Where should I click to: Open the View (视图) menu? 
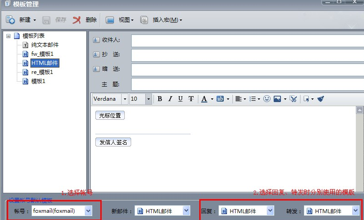pyautogui.click(x=120, y=20)
